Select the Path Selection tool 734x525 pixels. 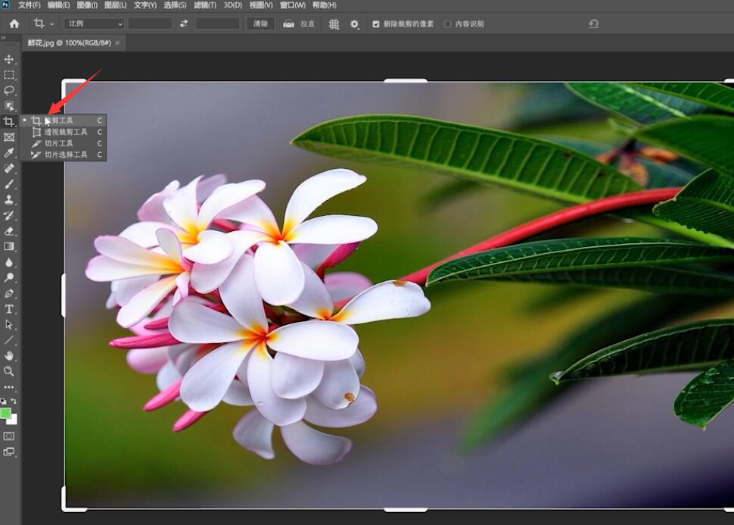click(x=9, y=325)
